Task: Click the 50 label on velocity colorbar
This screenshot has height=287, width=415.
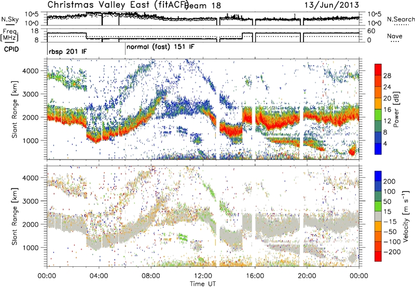Action: coord(388,202)
